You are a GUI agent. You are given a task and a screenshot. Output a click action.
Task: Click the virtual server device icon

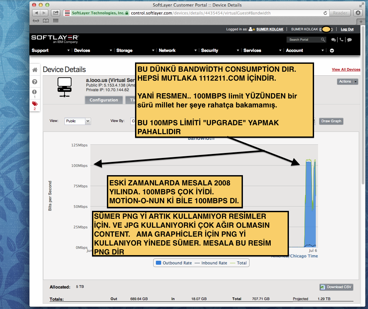point(65,87)
